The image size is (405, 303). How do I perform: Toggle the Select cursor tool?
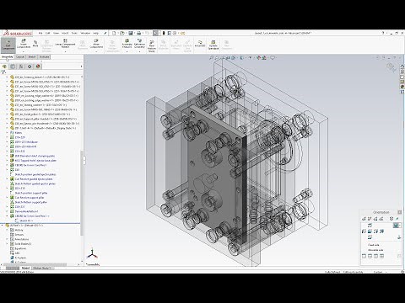pos(155,33)
